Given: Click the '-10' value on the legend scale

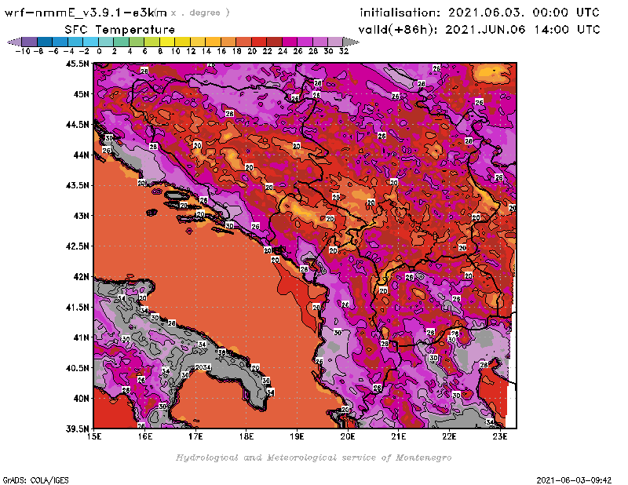Looking at the screenshot, I should (x=22, y=51).
